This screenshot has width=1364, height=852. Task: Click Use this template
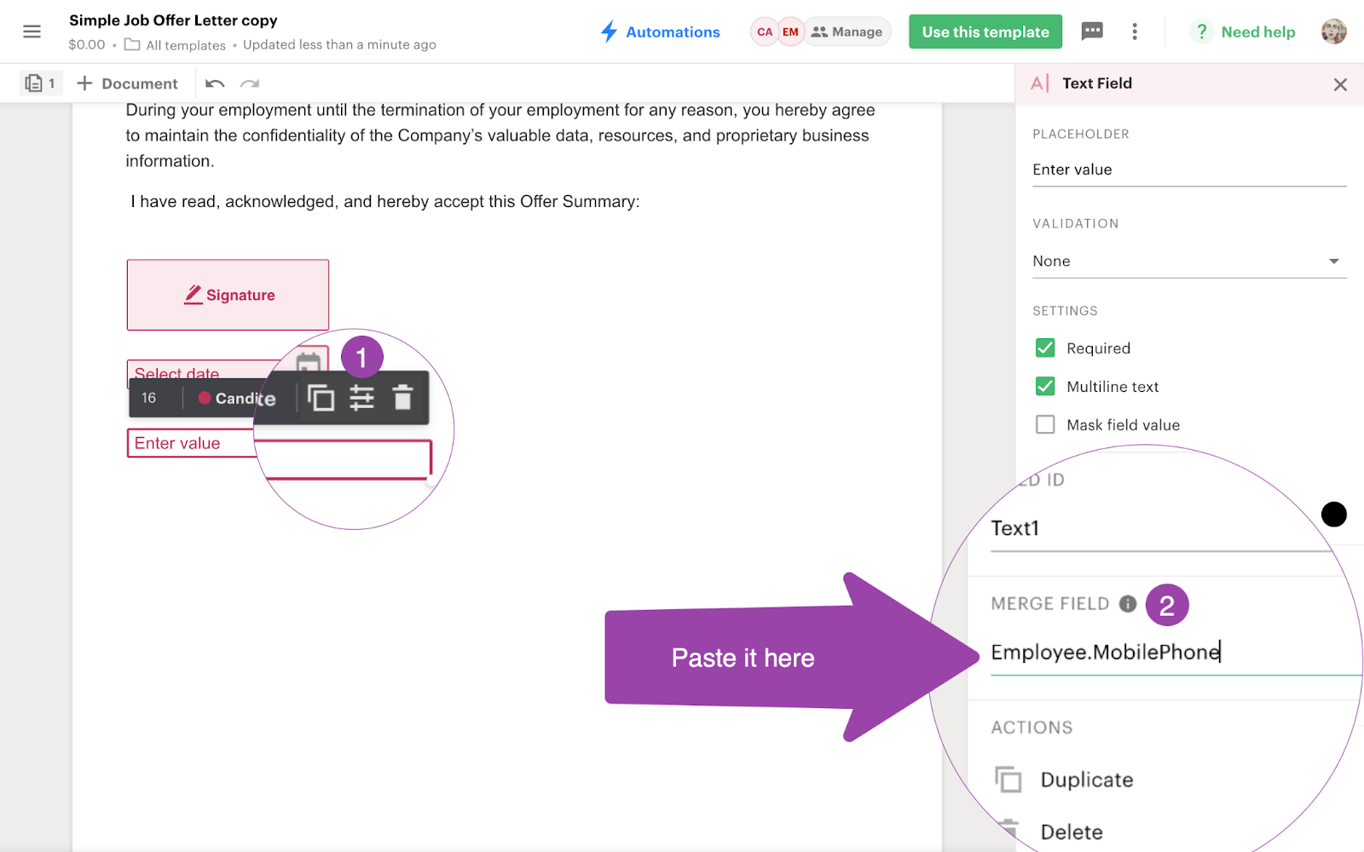pyautogui.click(x=985, y=32)
